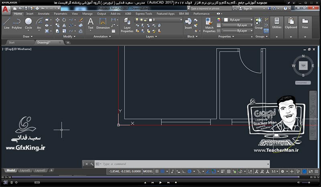This screenshot has height=187, width=321.
Task: Click the Plot (print) icon in quick access
Action: [37, 8]
